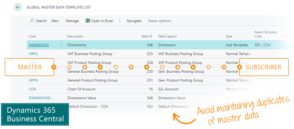Open the VBPG template link

coord(33,54)
